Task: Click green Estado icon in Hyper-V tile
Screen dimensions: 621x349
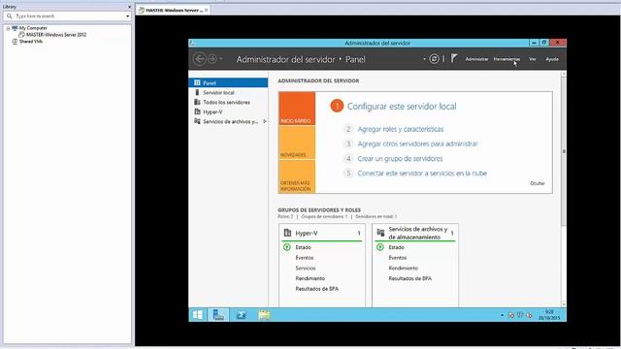Action: 287,247
